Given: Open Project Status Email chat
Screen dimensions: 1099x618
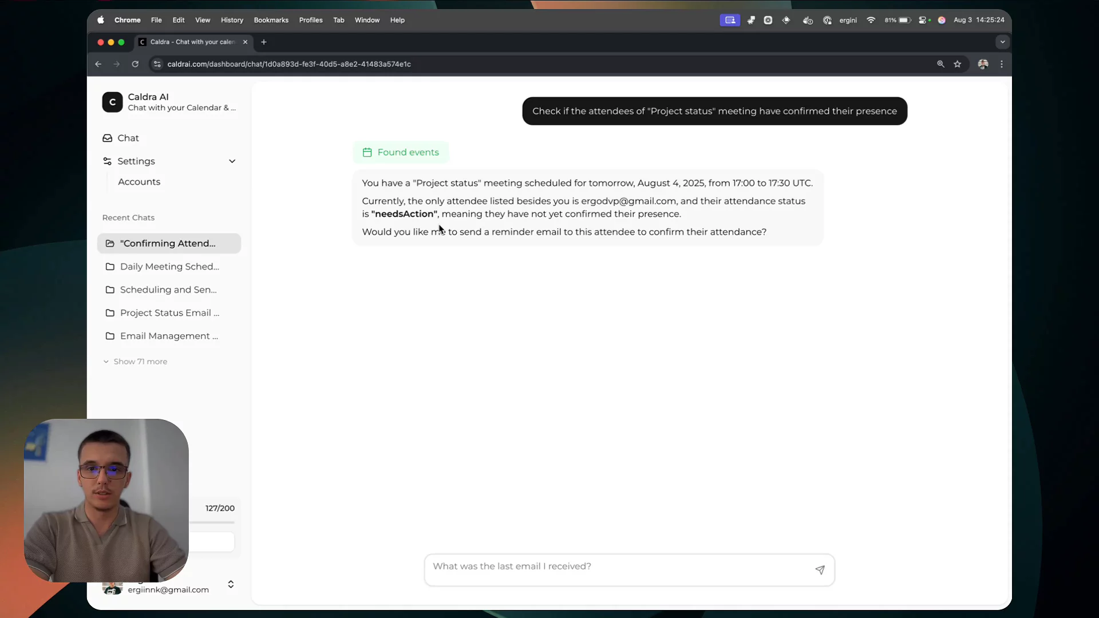Looking at the screenshot, I should [x=169, y=313].
